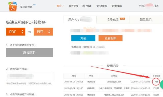Click timestamp 2020-01-03 10:10:30
Screen dimensions: 163x97
[x=74, y=95]
